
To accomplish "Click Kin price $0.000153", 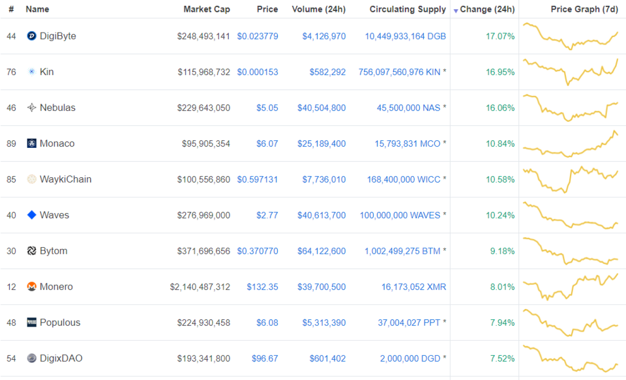I will click(x=258, y=72).
